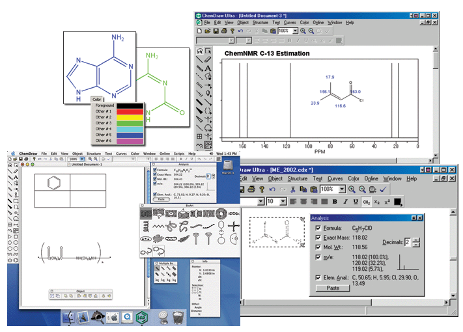This screenshot has height=332, width=463.
Task: Toggle Italic formatting in ME_2002.cdx window
Action: (345, 202)
